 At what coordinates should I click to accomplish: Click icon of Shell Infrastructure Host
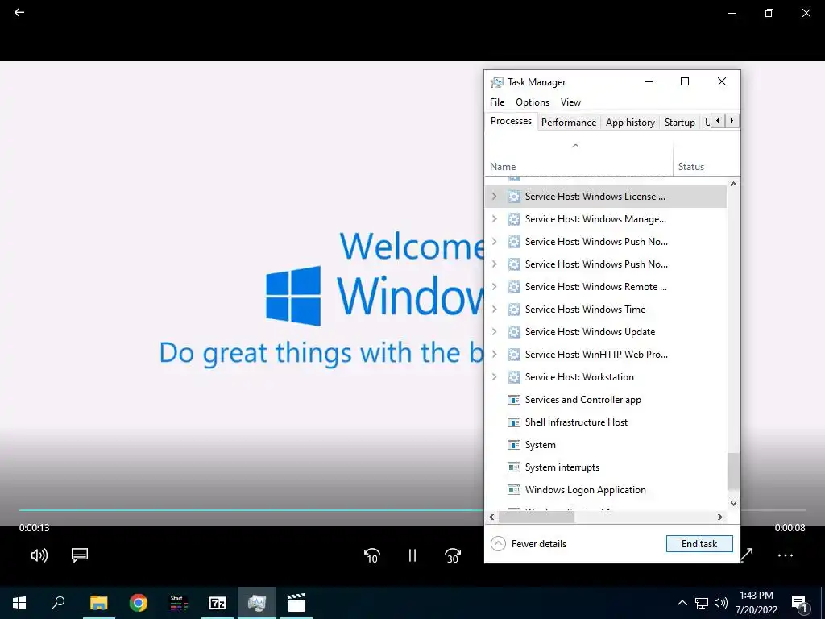[513, 422]
